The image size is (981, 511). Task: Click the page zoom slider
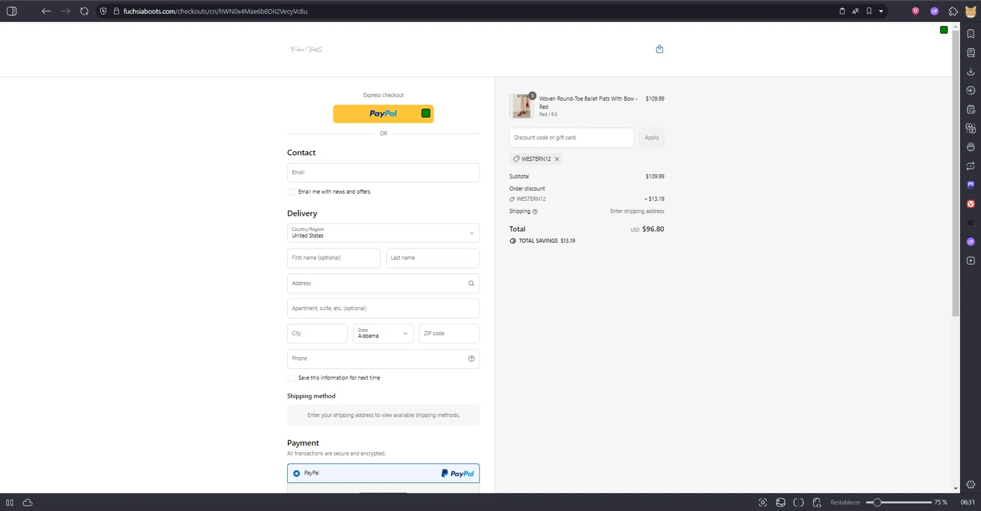coord(899,502)
